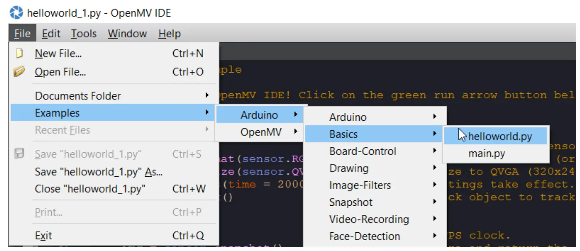Choose New File... from File menu
Viewport: 580px width, 251px height.
114,54
